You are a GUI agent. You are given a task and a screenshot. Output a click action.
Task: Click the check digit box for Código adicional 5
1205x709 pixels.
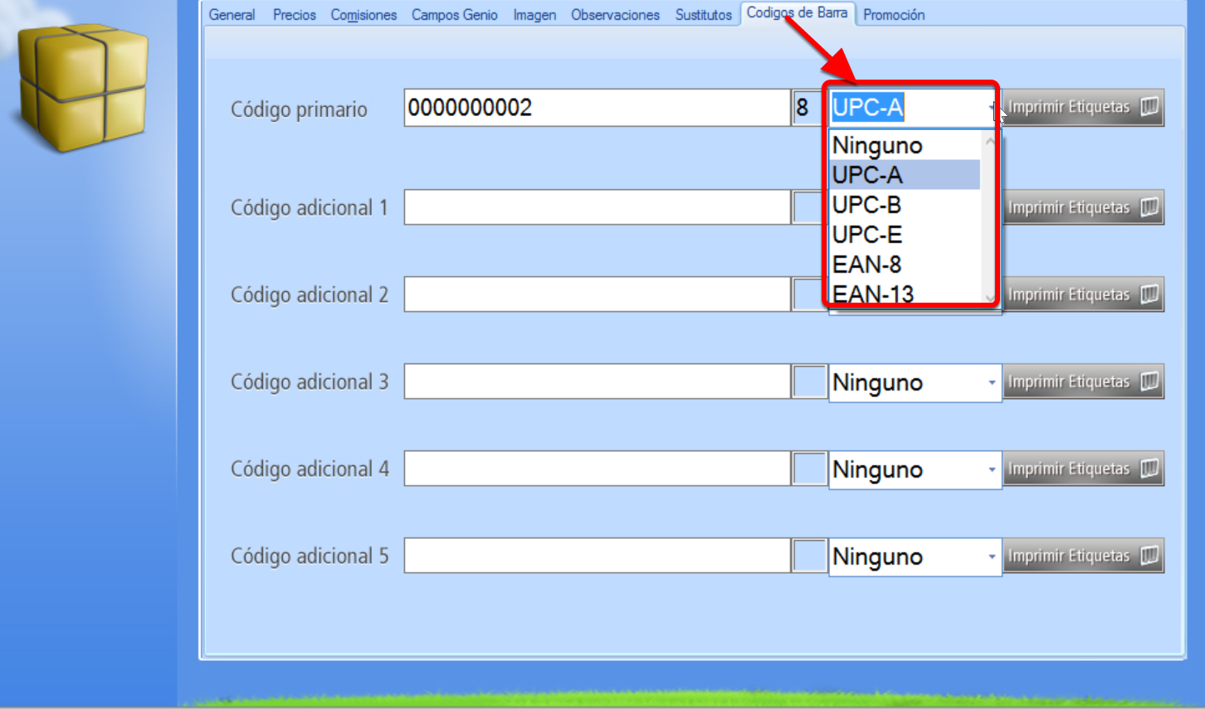809,556
